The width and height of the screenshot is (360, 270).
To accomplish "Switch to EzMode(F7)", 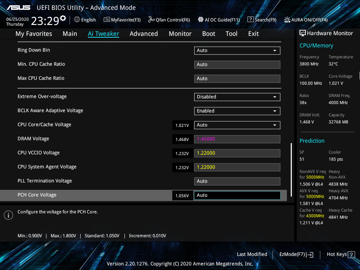I will pyautogui.click(x=296, y=255).
